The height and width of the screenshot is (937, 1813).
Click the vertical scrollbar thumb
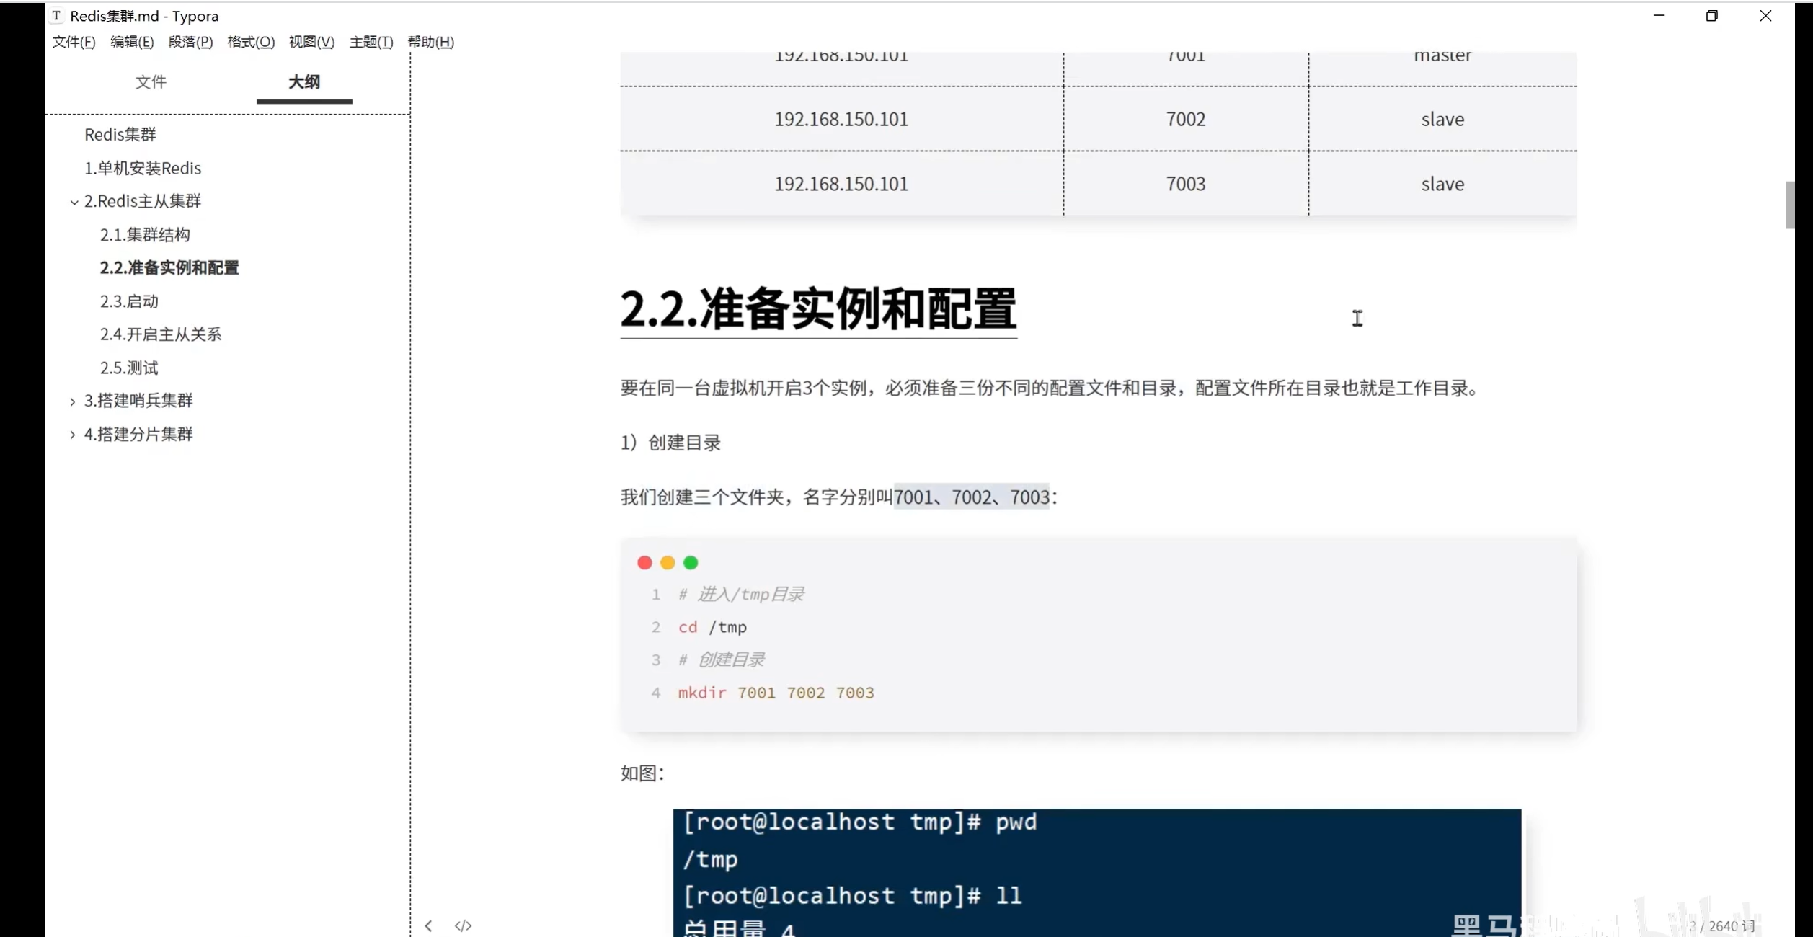[x=1789, y=205]
